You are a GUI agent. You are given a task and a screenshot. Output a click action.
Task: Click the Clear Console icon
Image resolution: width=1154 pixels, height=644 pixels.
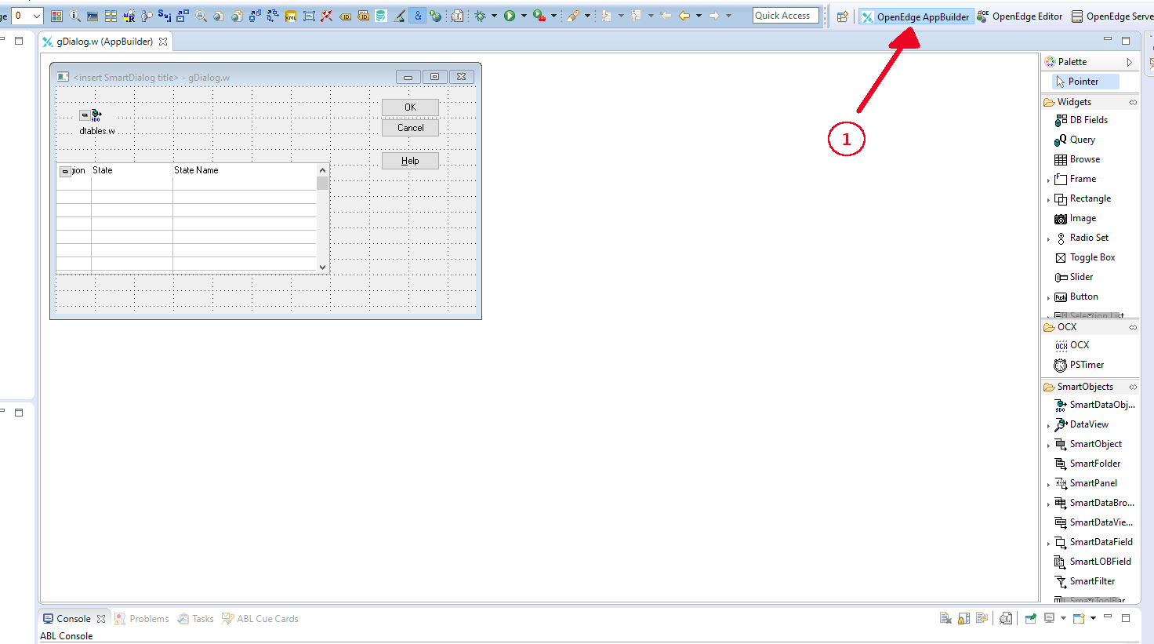[x=945, y=618]
